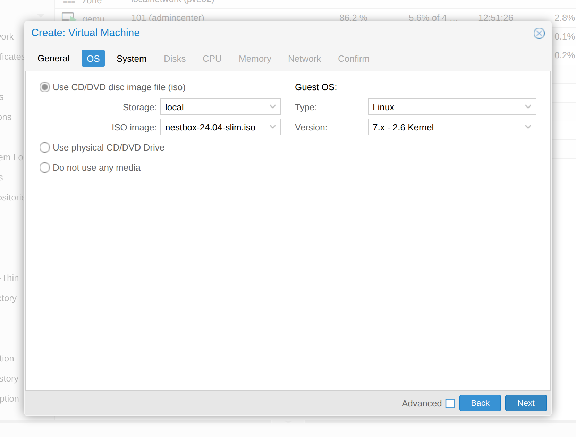576x437 pixels.
Task: Select Use physical CD/DVD Drive option
Action: [45, 147]
